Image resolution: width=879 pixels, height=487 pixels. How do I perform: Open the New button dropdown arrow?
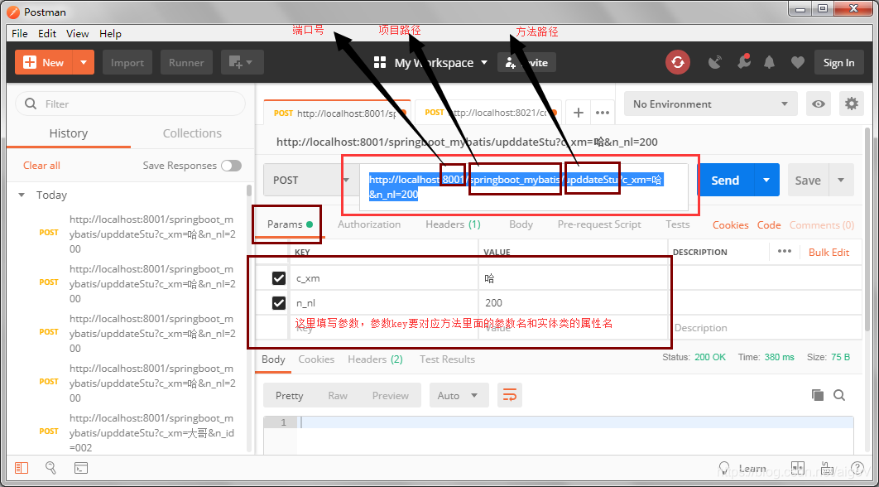click(84, 62)
